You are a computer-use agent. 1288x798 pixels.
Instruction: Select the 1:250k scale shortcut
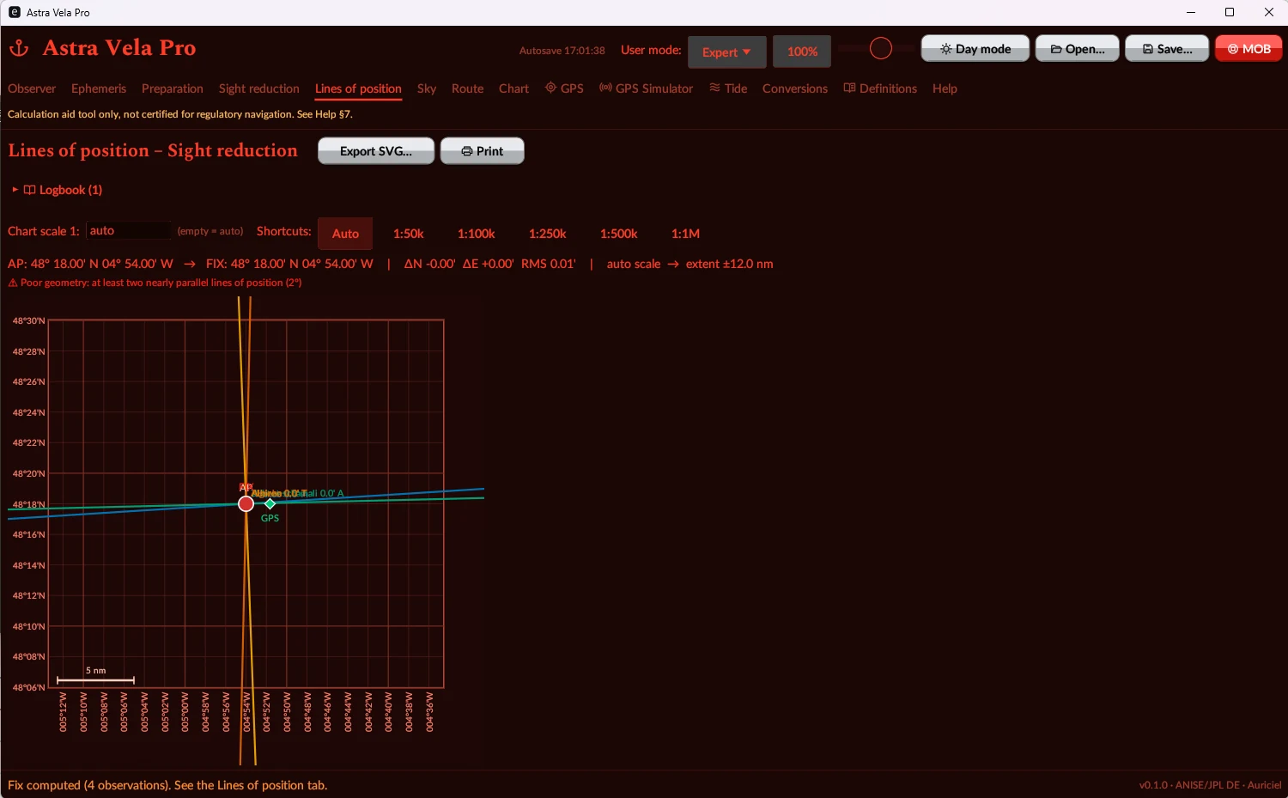[548, 234]
